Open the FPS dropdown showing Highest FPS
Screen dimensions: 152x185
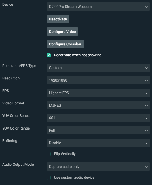98,93
